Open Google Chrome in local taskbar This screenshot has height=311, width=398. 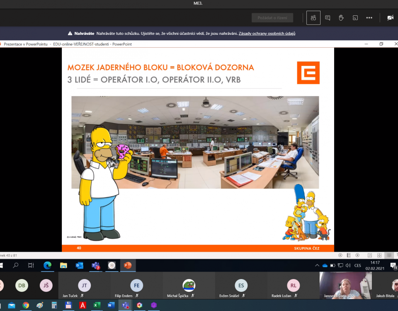pos(26,305)
